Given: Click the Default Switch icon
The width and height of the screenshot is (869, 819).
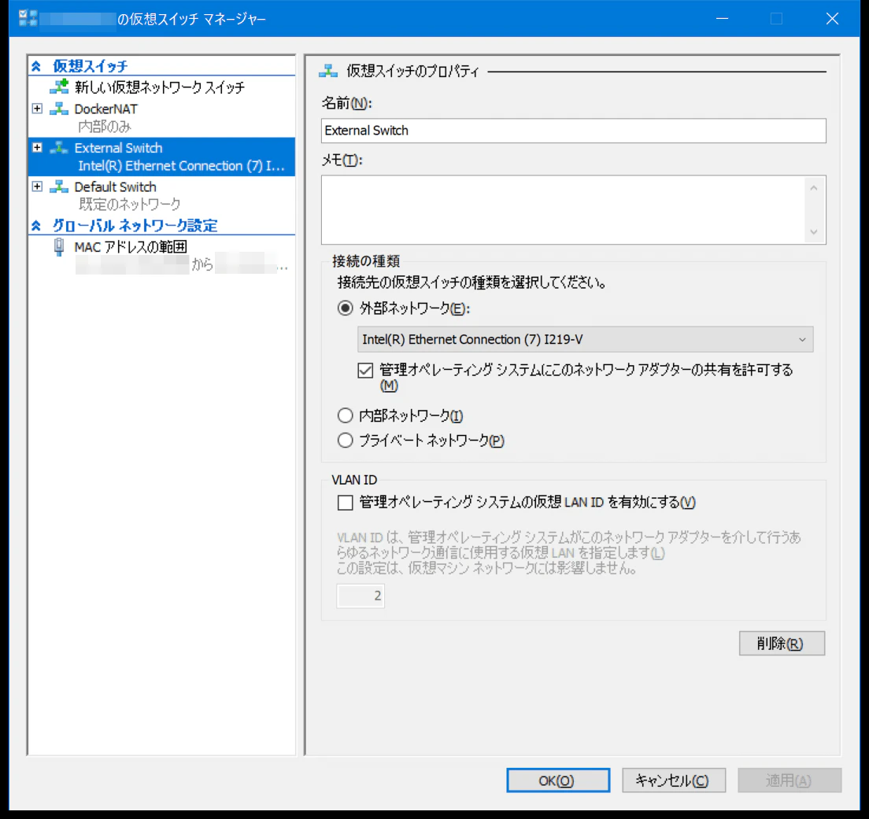Looking at the screenshot, I should (x=57, y=186).
